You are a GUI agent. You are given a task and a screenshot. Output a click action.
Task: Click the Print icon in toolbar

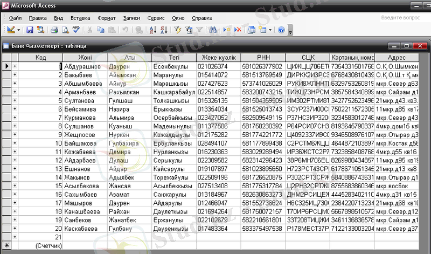[53, 30]
